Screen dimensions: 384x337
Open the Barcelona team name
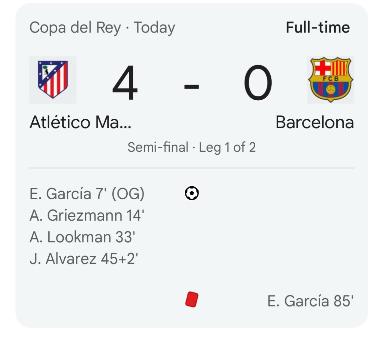click(315, 122)
